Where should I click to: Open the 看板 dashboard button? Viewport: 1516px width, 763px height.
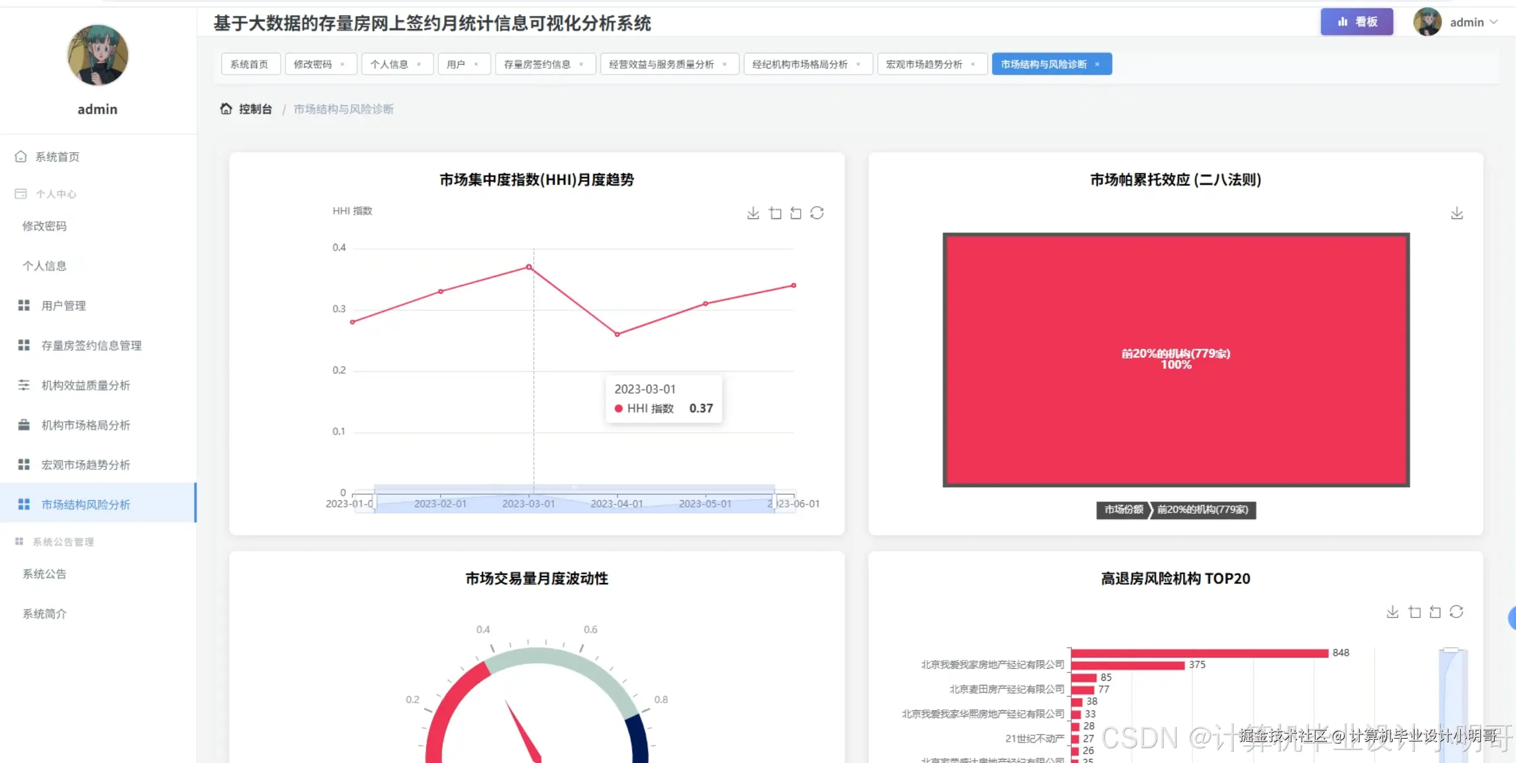(1357, 21)
